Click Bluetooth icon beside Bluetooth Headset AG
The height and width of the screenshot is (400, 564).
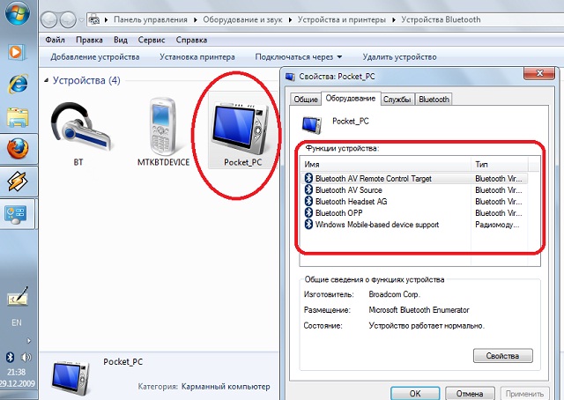pos(308,201)
